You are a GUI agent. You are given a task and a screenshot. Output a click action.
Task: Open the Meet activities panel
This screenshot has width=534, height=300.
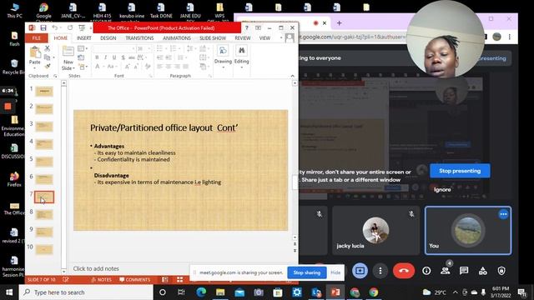pyautogui.click(x=483, y=271)
